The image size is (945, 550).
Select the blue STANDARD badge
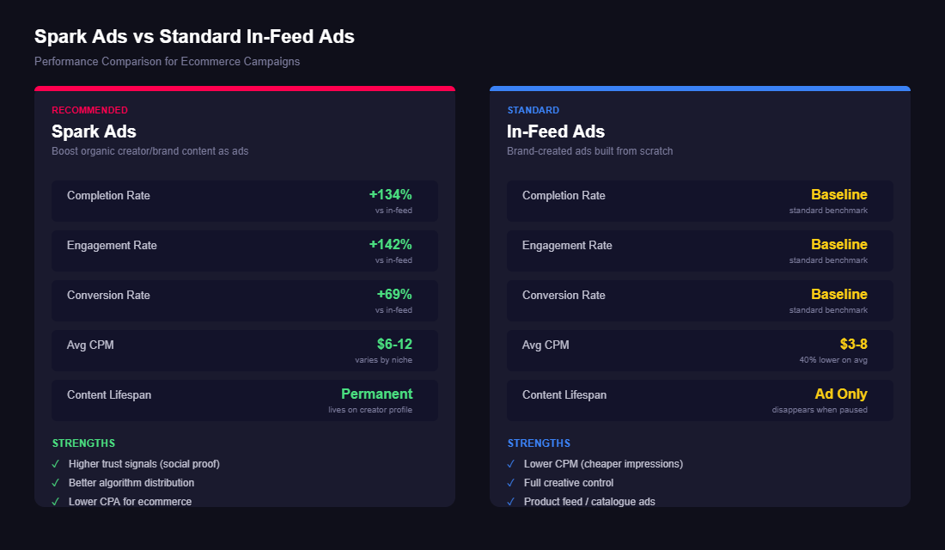click(x=533, y=110)
